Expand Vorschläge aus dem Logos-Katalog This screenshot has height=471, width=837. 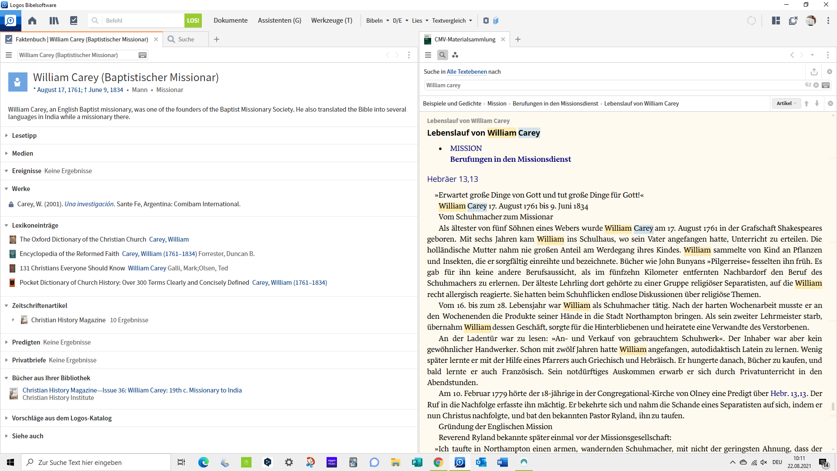coord(7,418)
